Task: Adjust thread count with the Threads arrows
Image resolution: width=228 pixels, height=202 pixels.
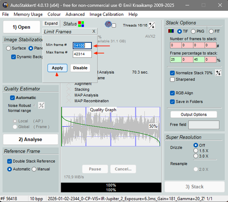Action: coord(152,25)
